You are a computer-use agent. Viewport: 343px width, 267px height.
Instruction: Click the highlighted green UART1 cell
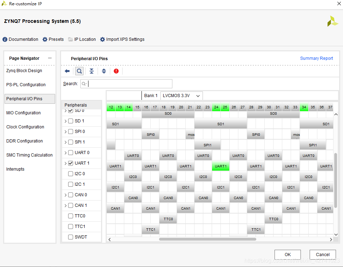pos(220,166)
